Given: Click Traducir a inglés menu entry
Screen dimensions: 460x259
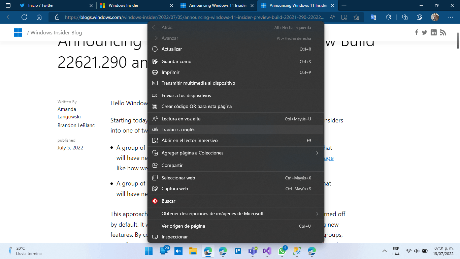Looking at the screenshot, I should (x=236, y=129).
